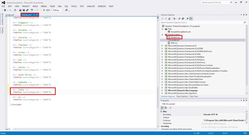Viewport: 249px width, 135px height.
Task: Click the Undo arrow in toolbar
Action: (32, 10)
